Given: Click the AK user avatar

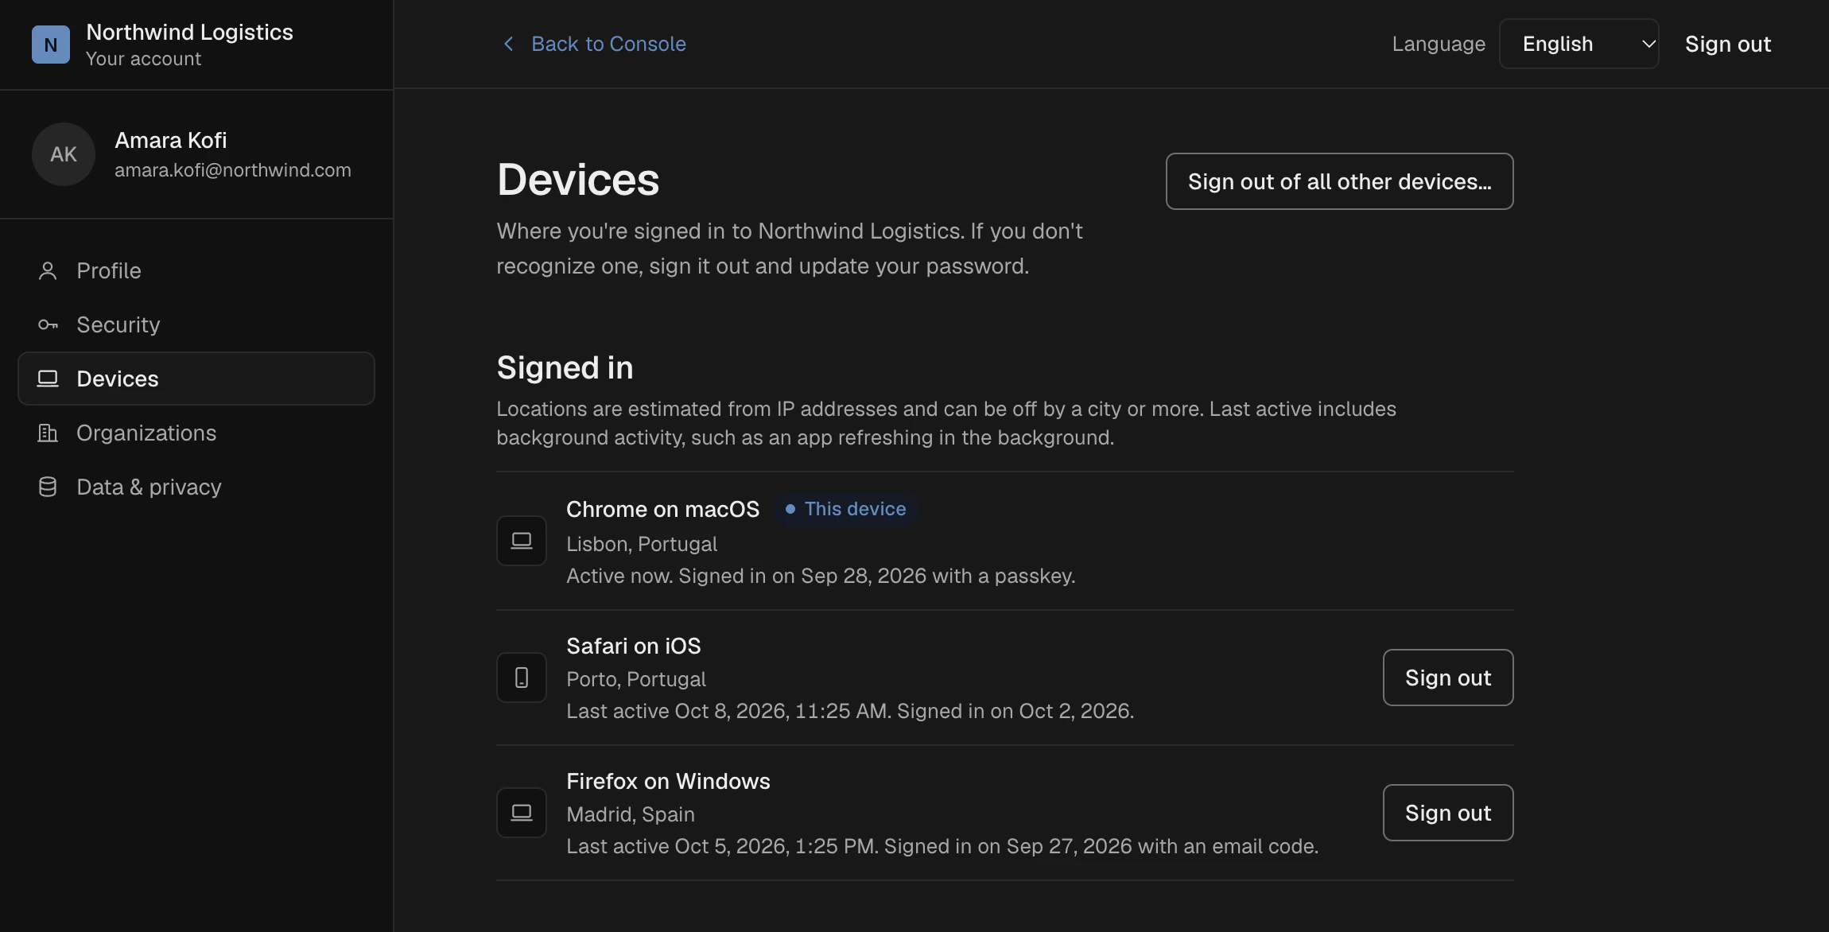Looking at the screenshot, I should tap(64, 154).
